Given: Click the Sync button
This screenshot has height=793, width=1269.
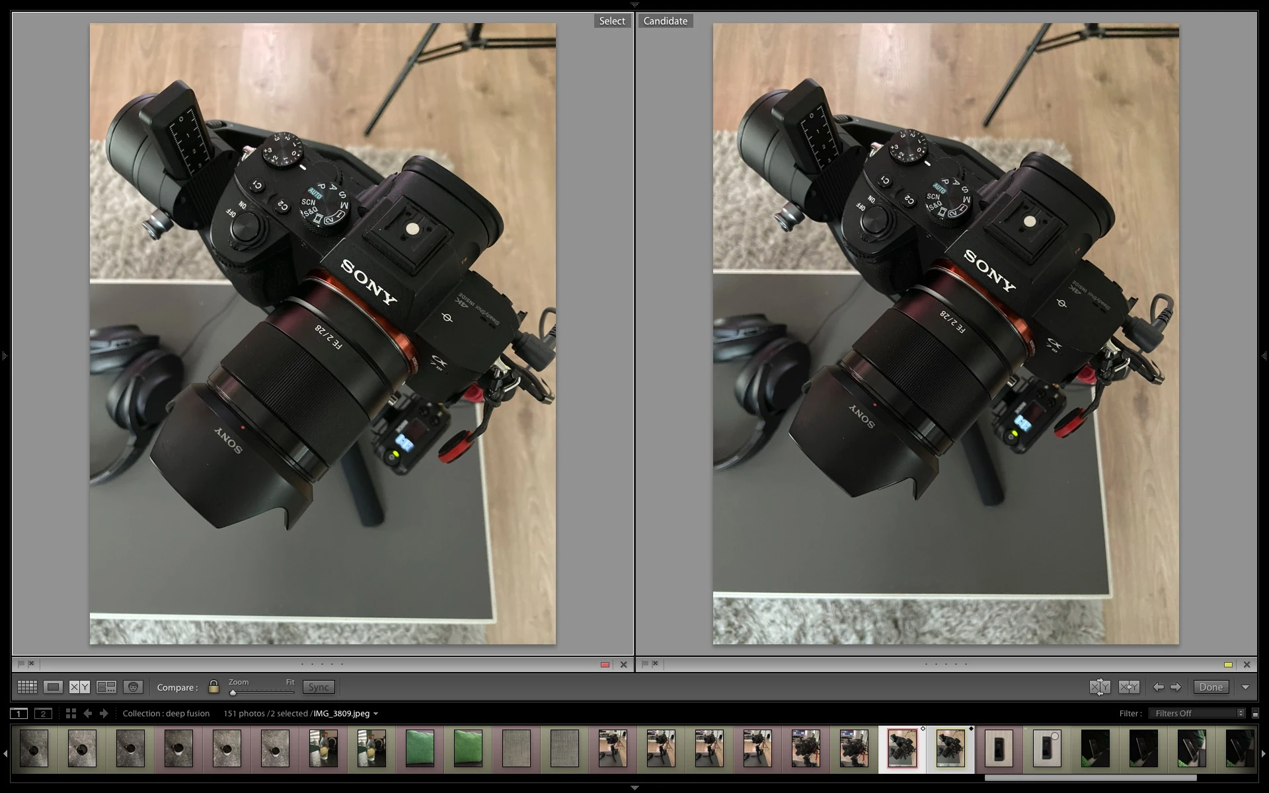Looking at the screenshot, I should point(319,687).
